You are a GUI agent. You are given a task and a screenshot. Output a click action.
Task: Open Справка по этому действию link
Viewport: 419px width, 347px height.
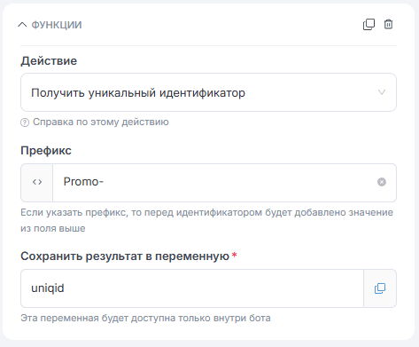click(x=101, y=122)
